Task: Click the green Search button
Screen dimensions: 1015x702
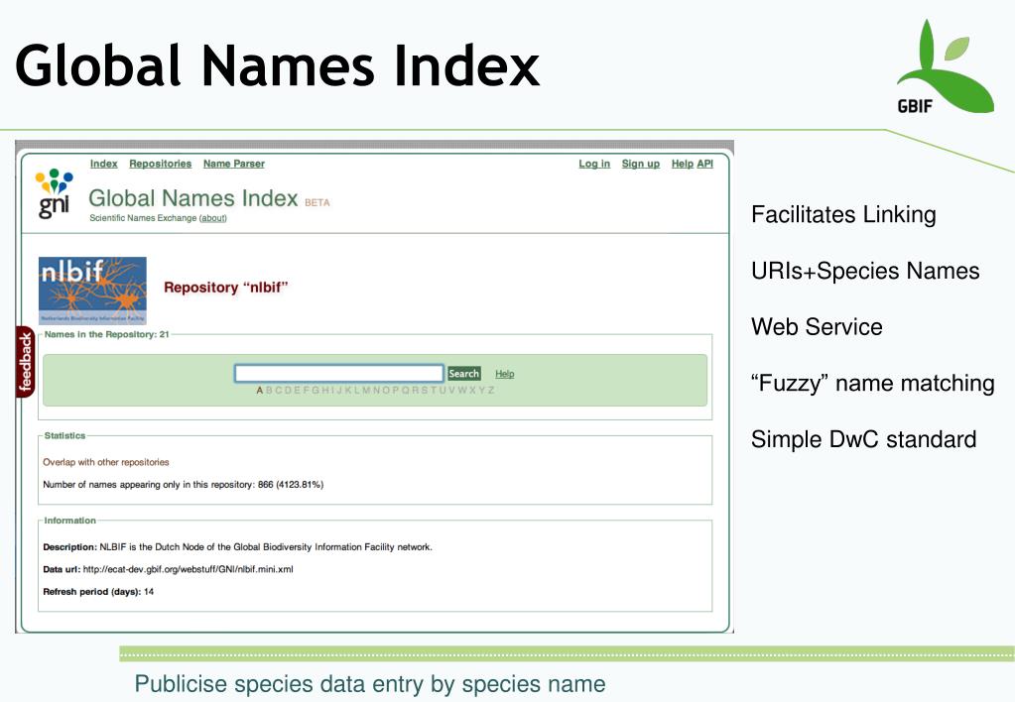Action: [x=464, y=374]
